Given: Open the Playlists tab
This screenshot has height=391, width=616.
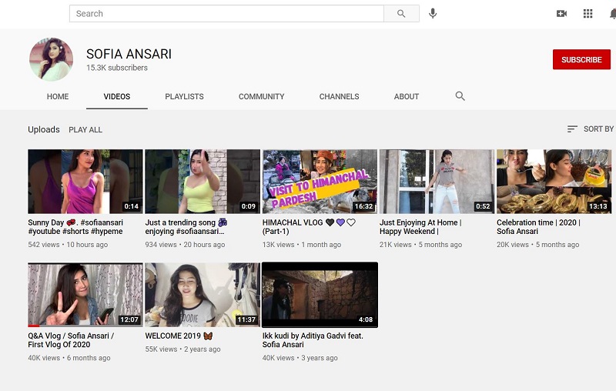Looking at the screenshot, I should pos(184,96).
